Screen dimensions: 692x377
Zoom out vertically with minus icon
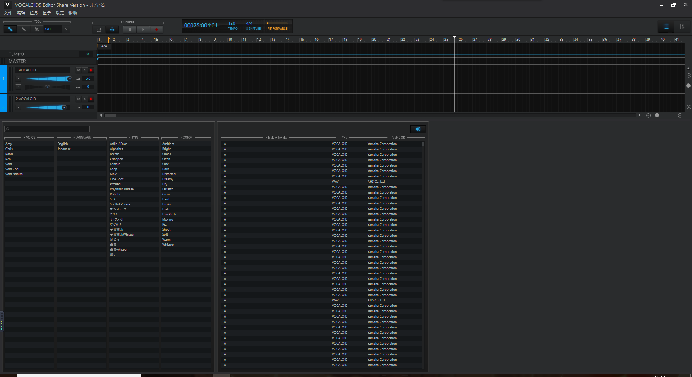[x=688, y=76]
